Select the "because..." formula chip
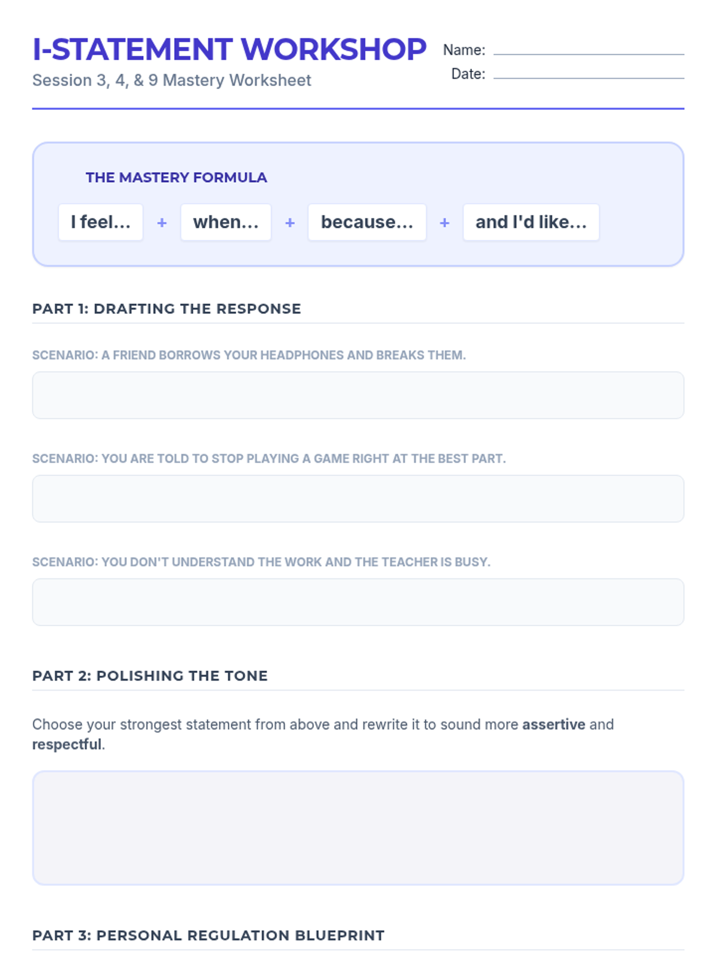The image size is (716, 955). point(367,222)
